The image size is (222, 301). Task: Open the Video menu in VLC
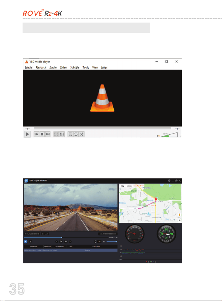pos(63,67)
